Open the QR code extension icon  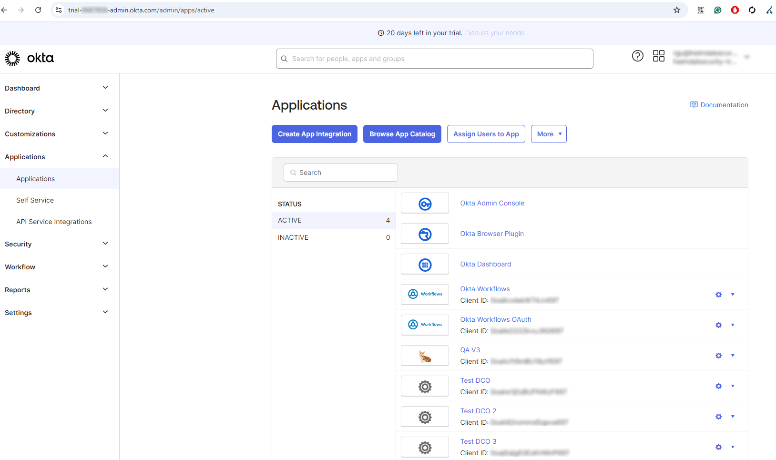click(701, 10)
